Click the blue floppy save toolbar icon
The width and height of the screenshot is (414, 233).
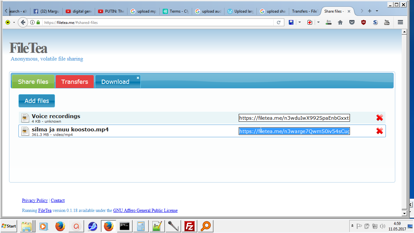pyautogui.click(x=291, y=22)
